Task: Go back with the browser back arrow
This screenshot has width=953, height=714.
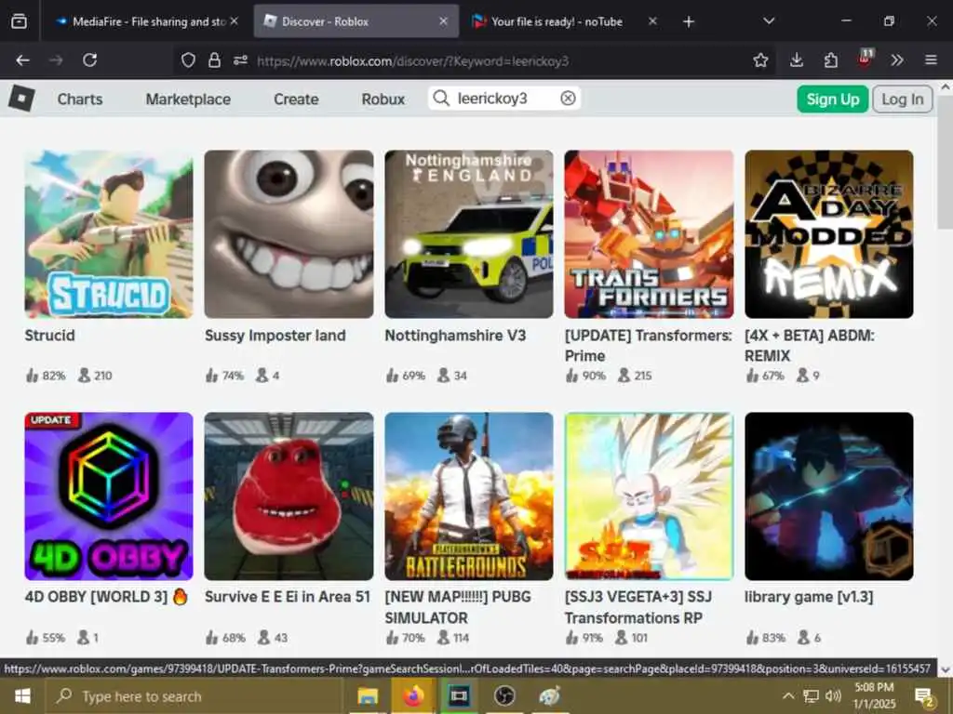Action: 22,60
